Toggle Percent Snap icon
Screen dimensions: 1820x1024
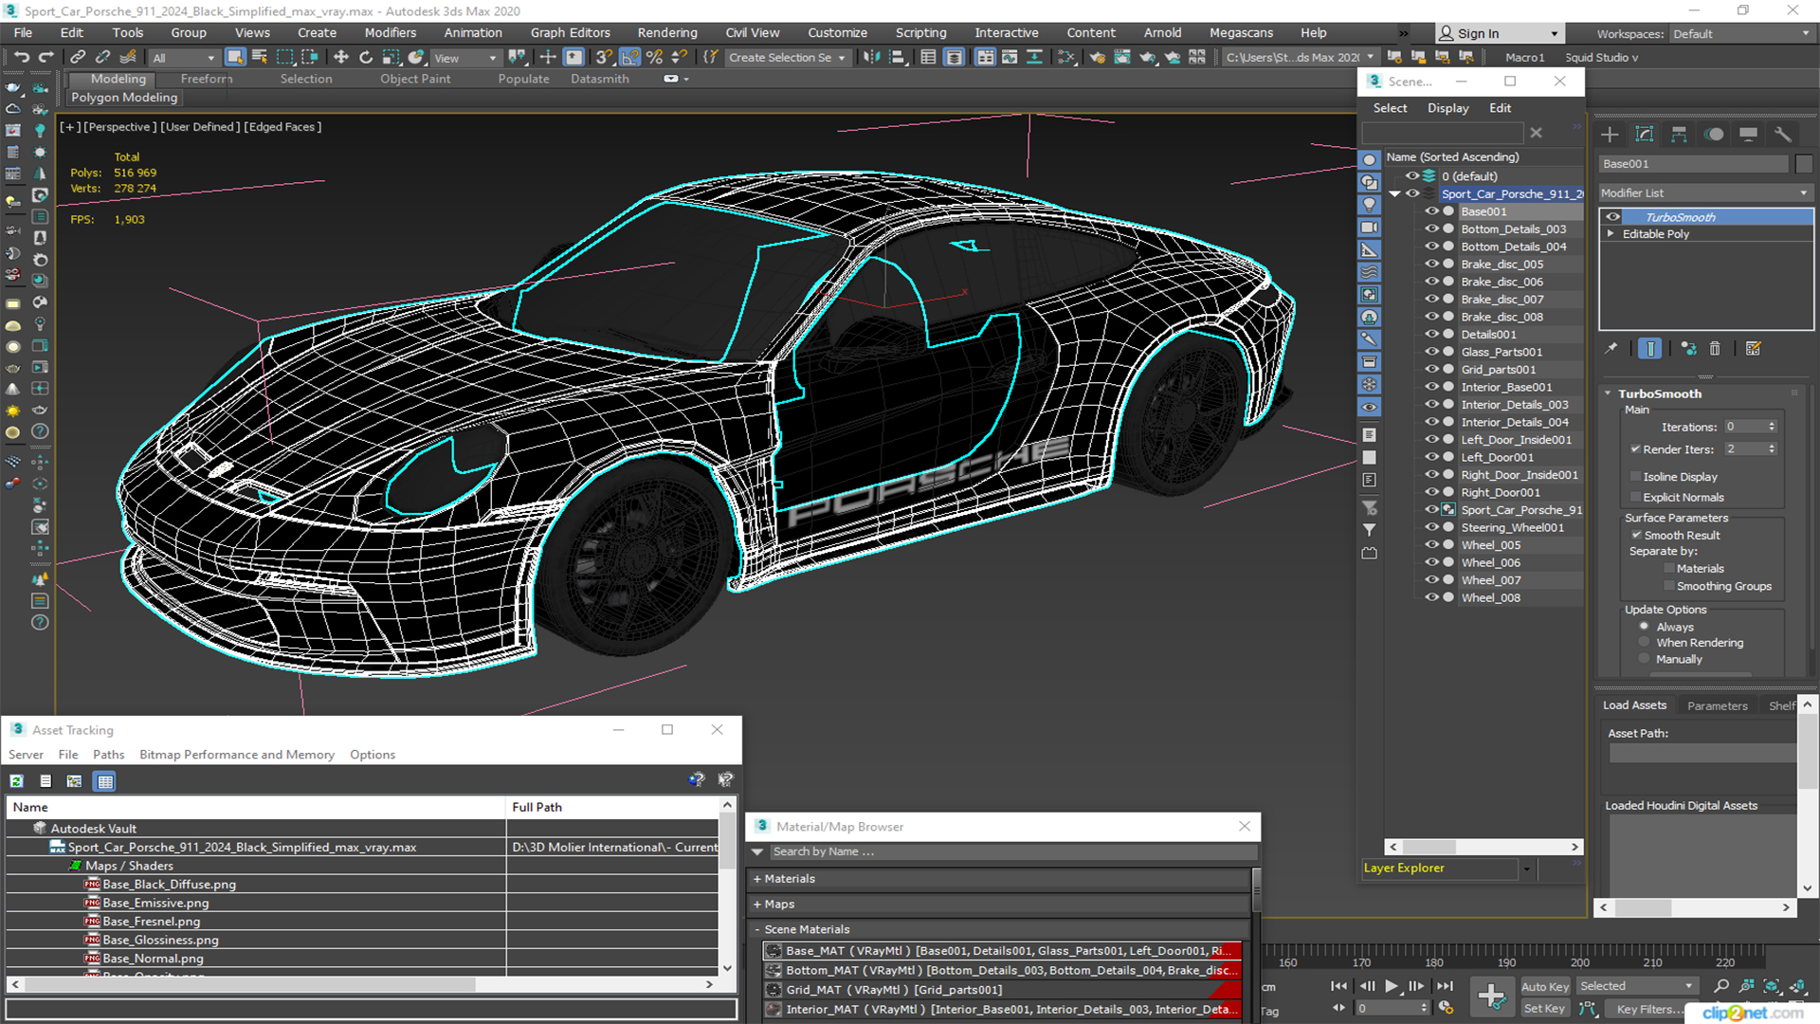click(x=654, y=58)
